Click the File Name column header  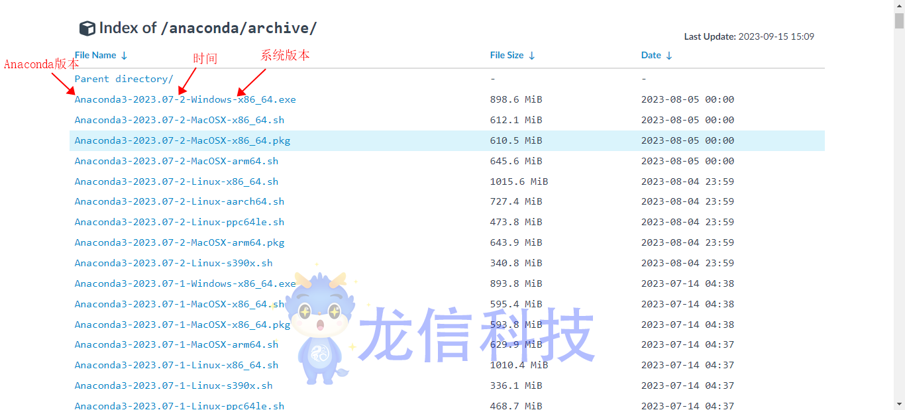click(95, 56)
